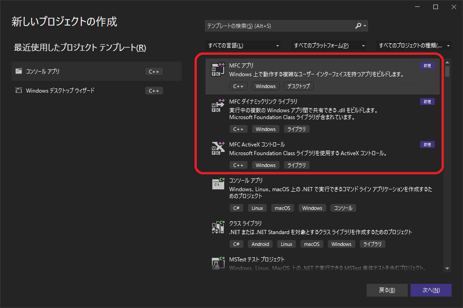Click C++ badge beside recent コンソール アプリ
This screenshot has width=463, height=308.
point(154,71)
